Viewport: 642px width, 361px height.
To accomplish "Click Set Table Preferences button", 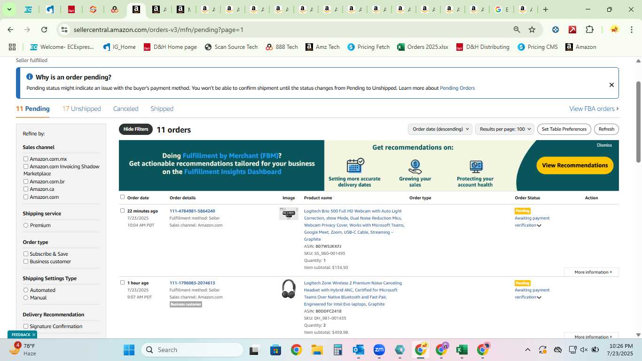I will [564, 129].
